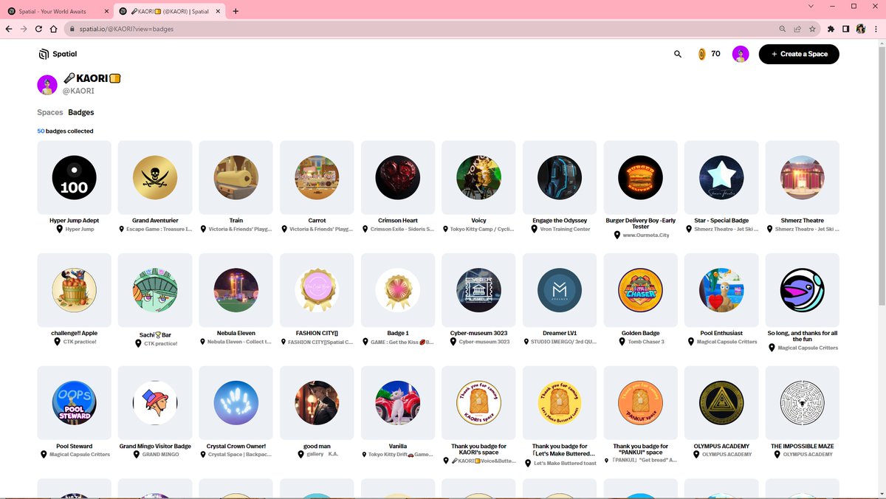The image size is (886, 499).
Task: Open the Hyper Jump Adept 100 badge
Action: pyautogui.click(x=74, y=178)
